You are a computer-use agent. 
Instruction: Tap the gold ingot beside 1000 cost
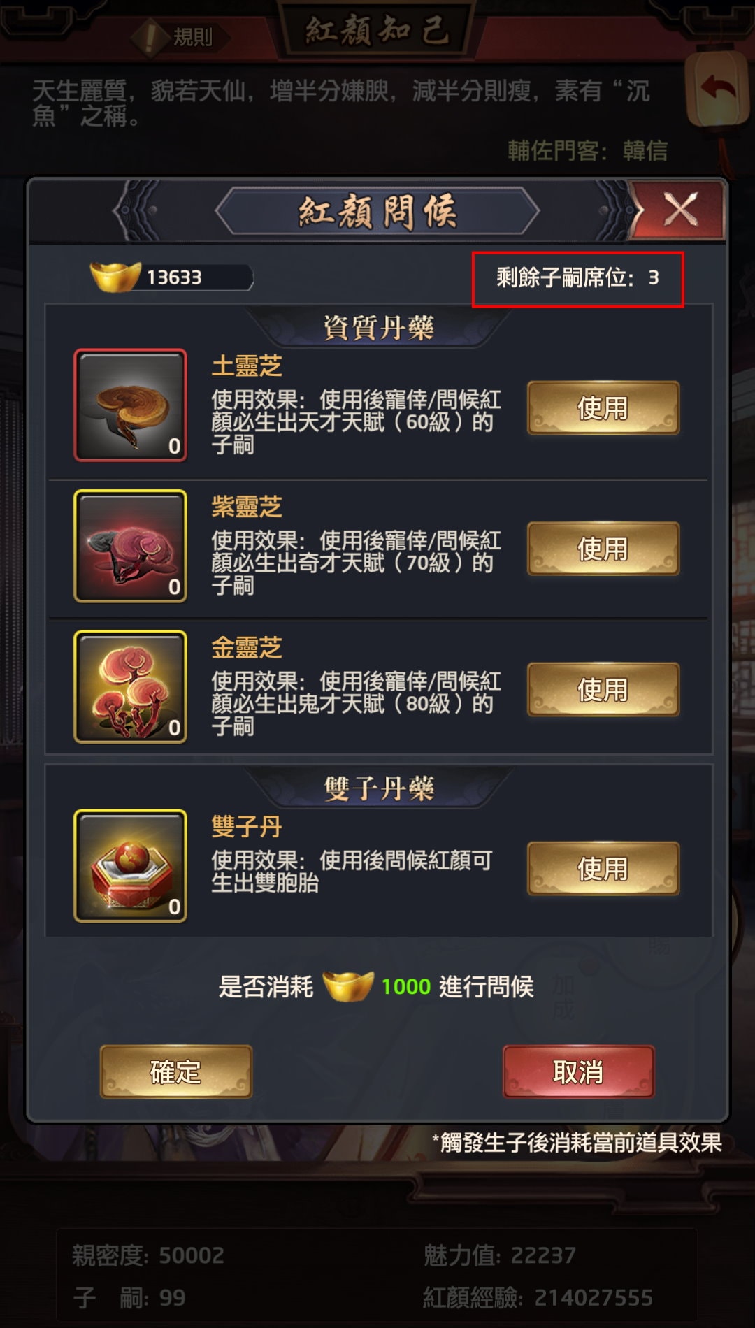(348, 986)
